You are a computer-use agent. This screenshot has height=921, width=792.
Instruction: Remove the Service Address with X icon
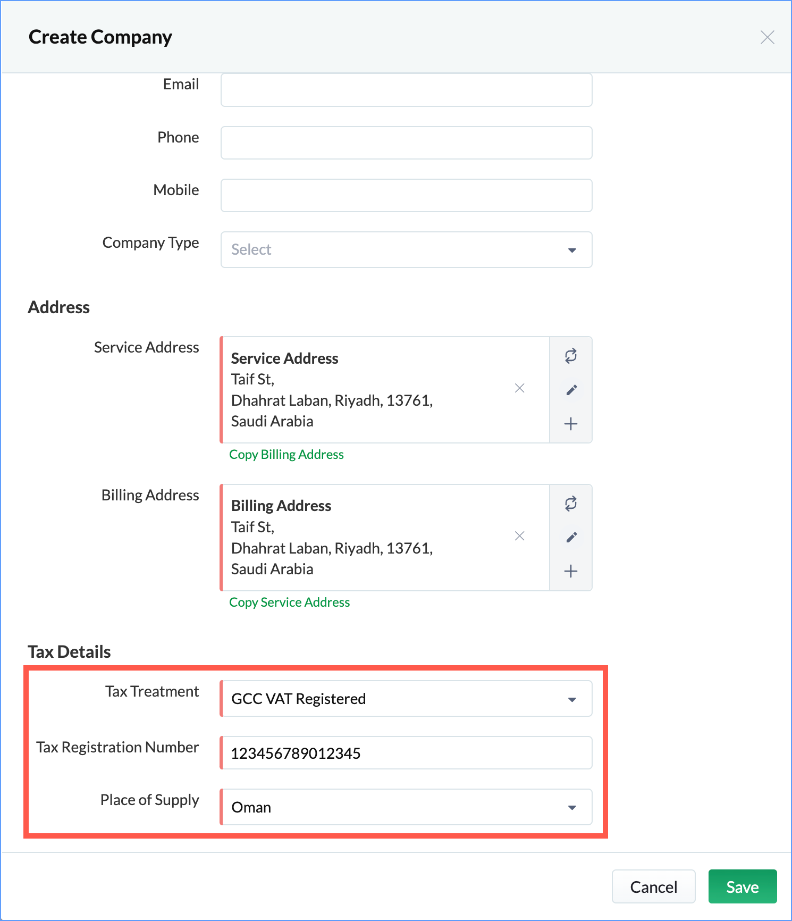point(520,388)
